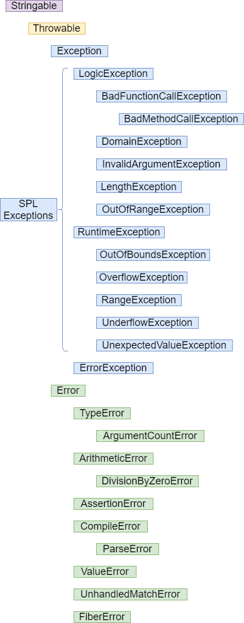Screen dimensions: 244x623
Task: Select the LogicException node
Action: (x=113, y=74)
